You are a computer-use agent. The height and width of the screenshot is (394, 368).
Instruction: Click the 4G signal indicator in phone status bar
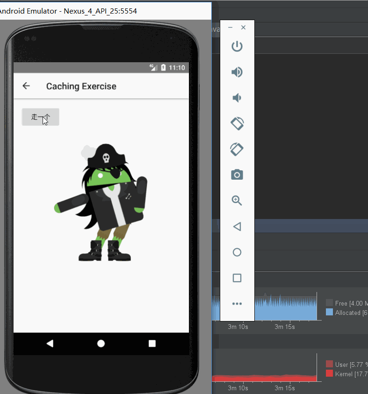tap(153, 67)
